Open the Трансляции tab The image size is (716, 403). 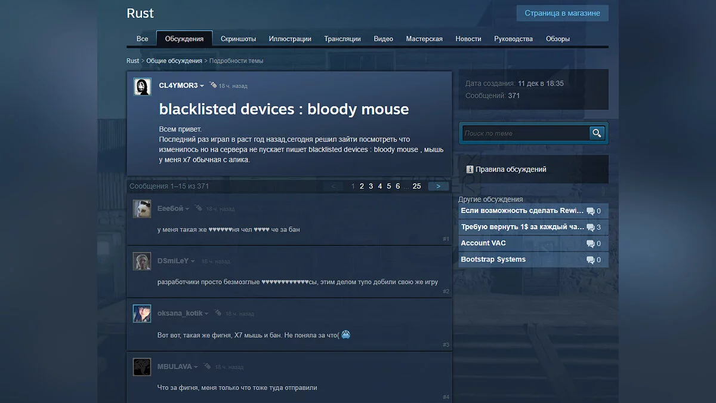342,39
